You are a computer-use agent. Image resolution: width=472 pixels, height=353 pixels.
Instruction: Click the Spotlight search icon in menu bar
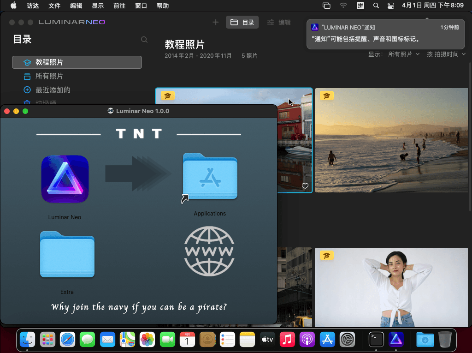(376, 6)
